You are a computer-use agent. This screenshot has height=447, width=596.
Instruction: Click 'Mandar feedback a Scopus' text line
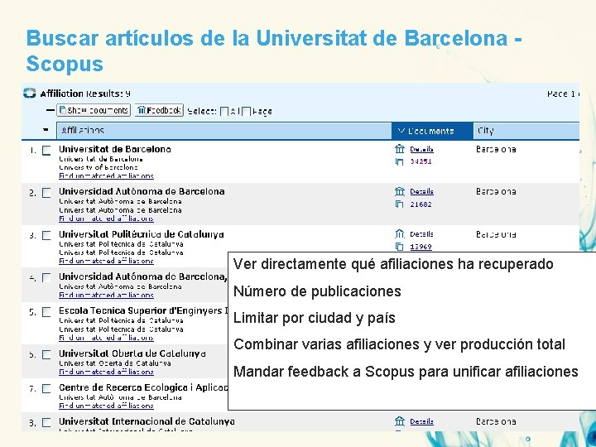(406, 372)
